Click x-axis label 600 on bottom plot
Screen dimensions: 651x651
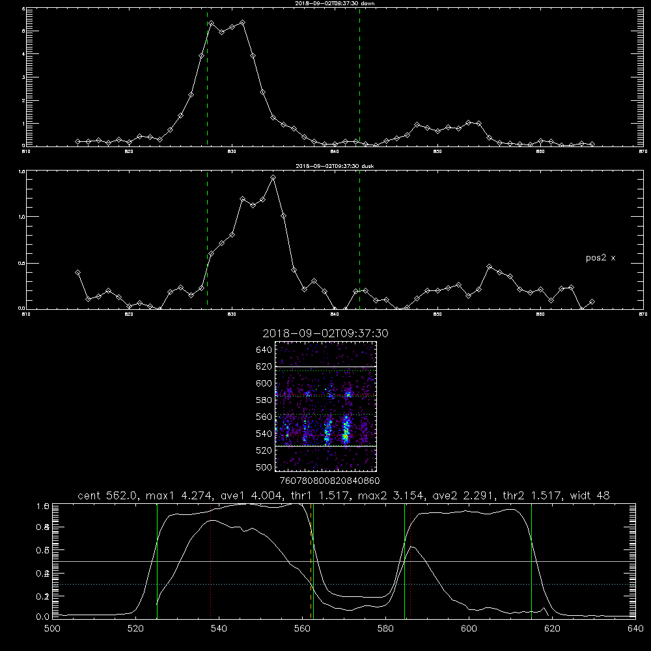(x=469, y=629)
